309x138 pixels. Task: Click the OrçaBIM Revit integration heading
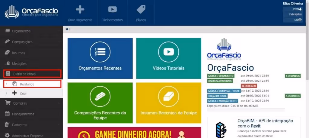coord(265,123)
